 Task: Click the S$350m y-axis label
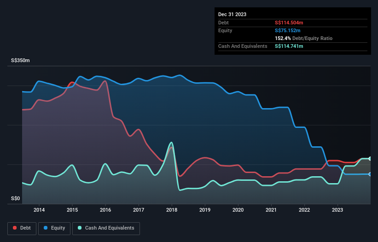[x=20, y=60]
